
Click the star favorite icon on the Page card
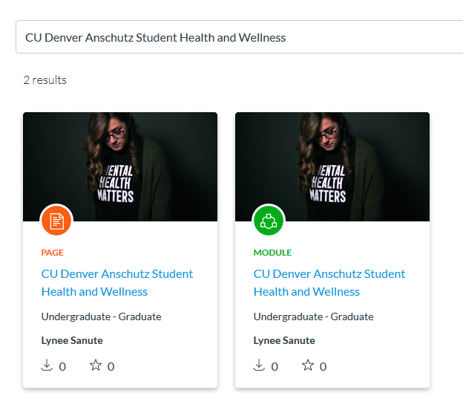(96, 365)
